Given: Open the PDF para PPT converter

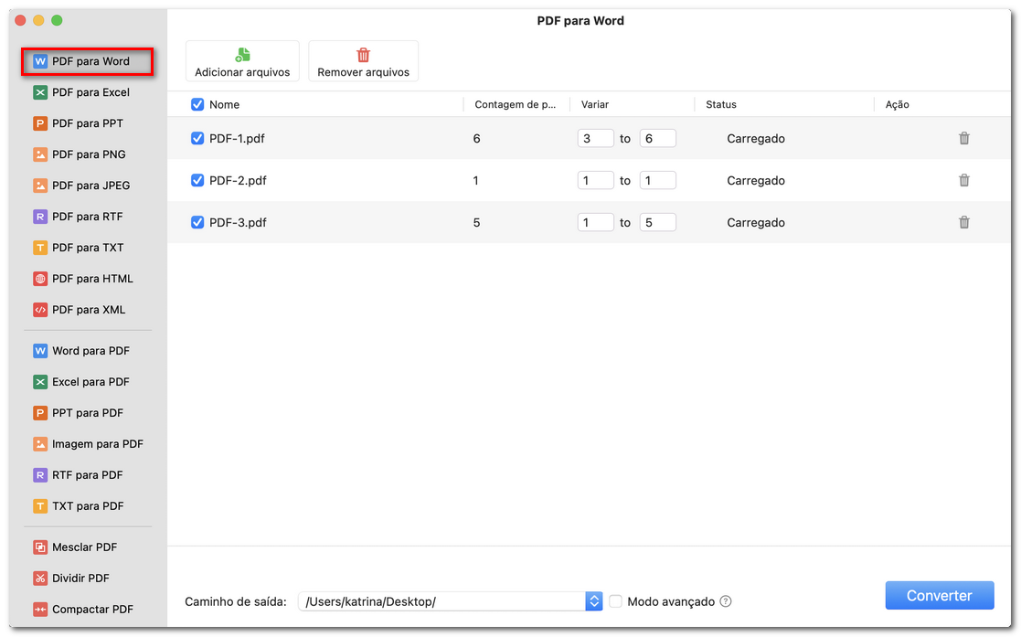Looking at the screenshot, I should click(x=87, y=123).
